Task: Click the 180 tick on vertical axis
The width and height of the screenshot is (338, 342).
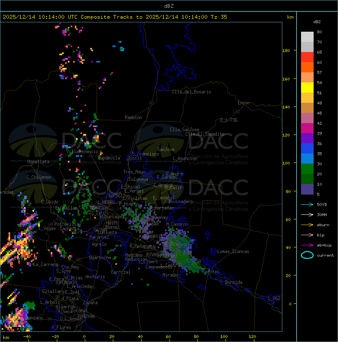Action: (286, 51)
